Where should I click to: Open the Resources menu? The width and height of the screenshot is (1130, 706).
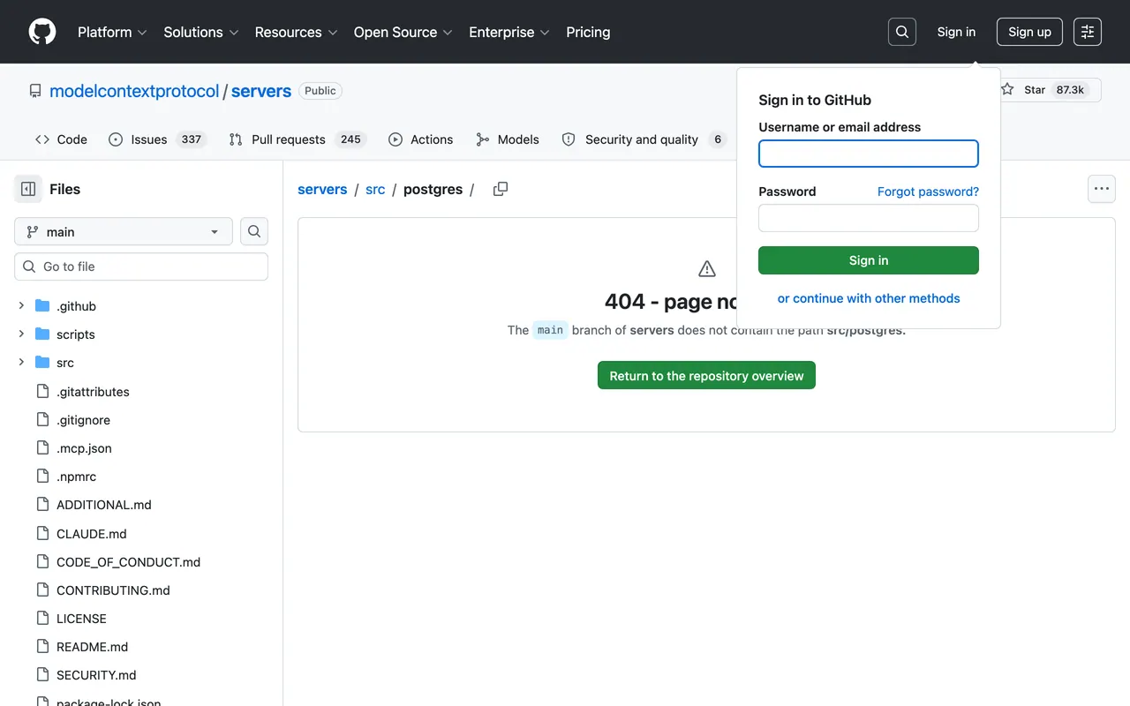click(x=297, y=32)
